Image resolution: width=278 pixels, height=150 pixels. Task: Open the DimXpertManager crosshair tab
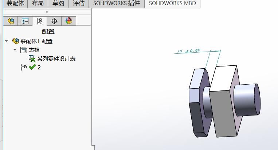click(x=54, y=21)
